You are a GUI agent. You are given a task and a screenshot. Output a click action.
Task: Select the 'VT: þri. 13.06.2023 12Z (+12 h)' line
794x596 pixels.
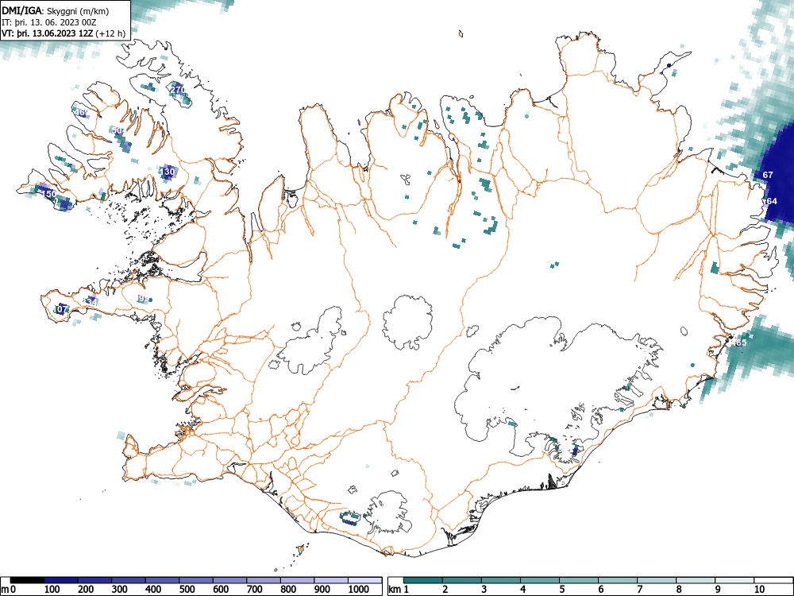tap(64, 33)
